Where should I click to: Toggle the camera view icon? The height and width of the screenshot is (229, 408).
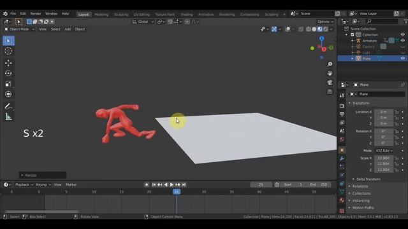[x=330, y=82]
